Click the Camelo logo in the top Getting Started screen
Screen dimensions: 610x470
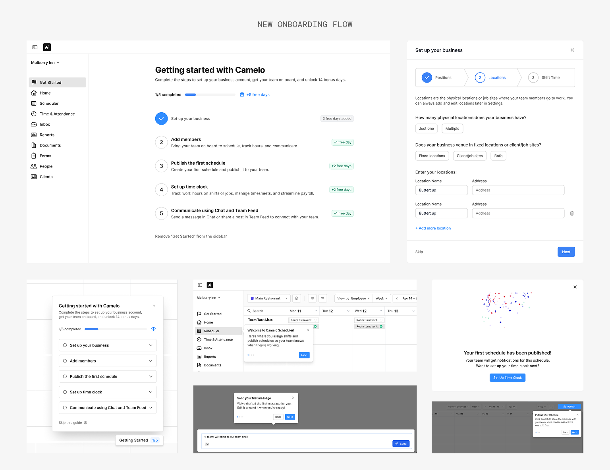(x=47, y=47)
